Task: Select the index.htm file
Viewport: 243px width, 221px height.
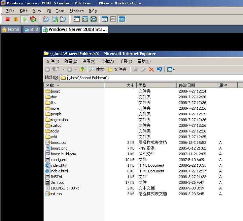Action: [56, 165]
